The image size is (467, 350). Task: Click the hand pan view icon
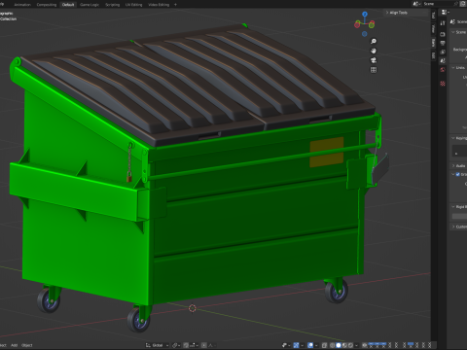tap(374, 51)
